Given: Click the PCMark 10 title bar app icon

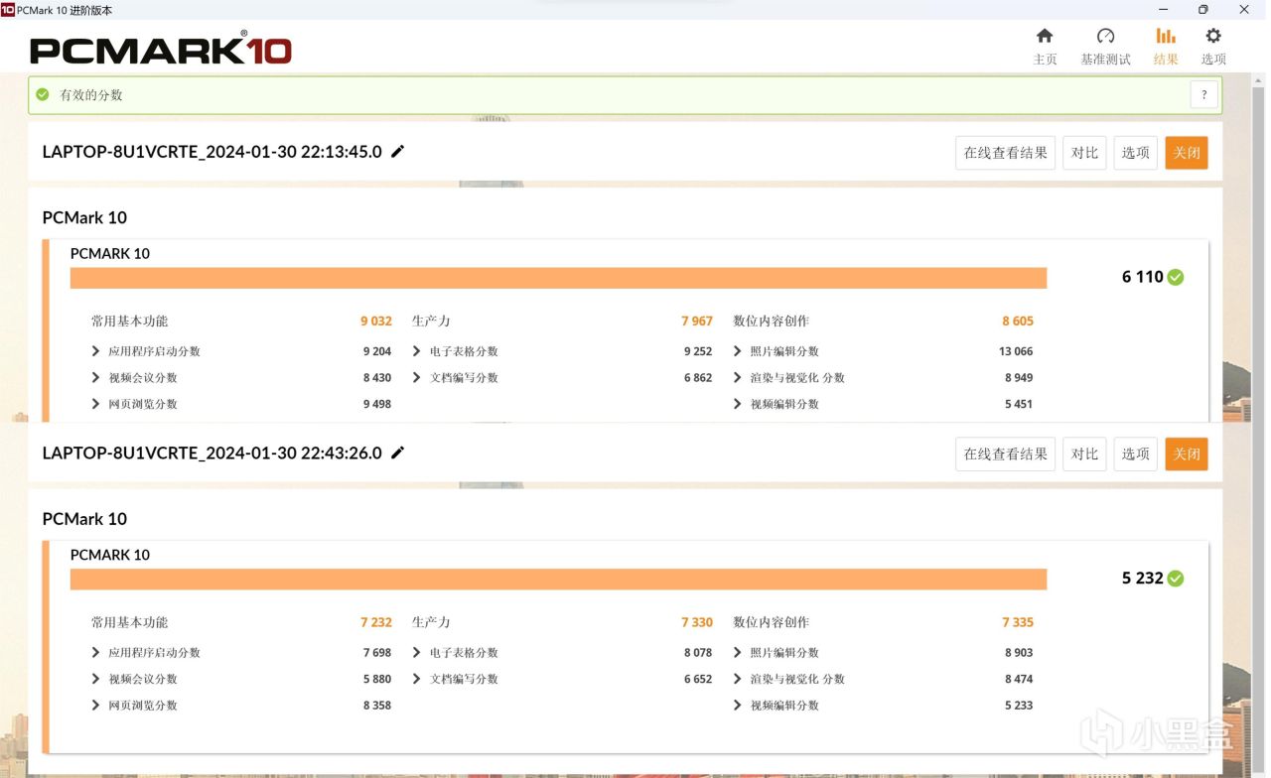Looking at the screenshot, I should [x=8, y=10].
